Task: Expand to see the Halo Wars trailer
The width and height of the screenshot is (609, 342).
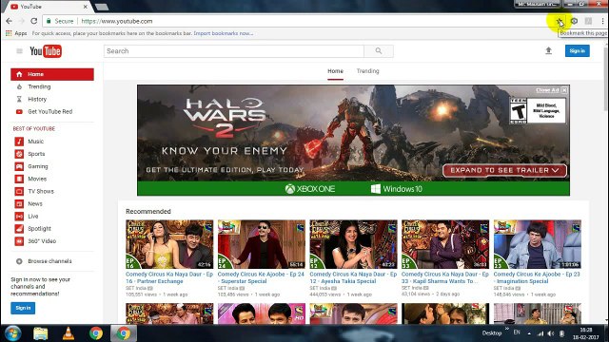Action: (x=504, y=170)
